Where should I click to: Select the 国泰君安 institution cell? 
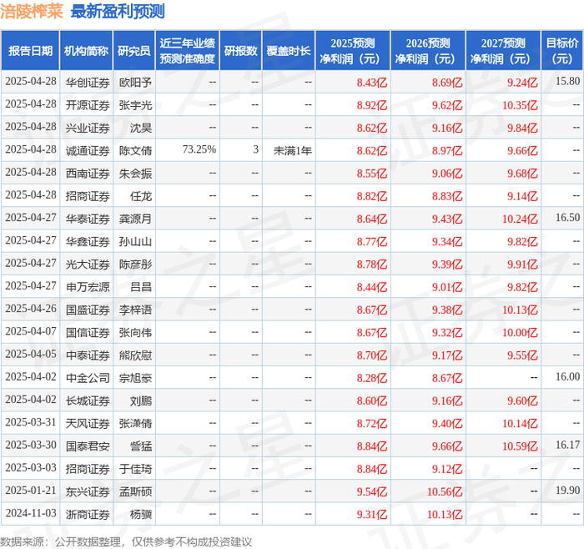point(88,446)
